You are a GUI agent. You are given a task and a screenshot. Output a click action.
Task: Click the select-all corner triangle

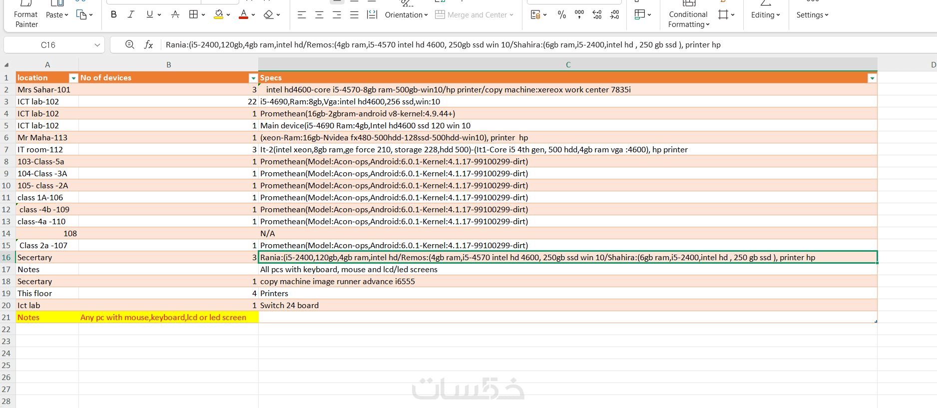[6, 65]
